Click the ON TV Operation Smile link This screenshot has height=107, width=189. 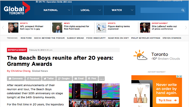click(55, 2)
